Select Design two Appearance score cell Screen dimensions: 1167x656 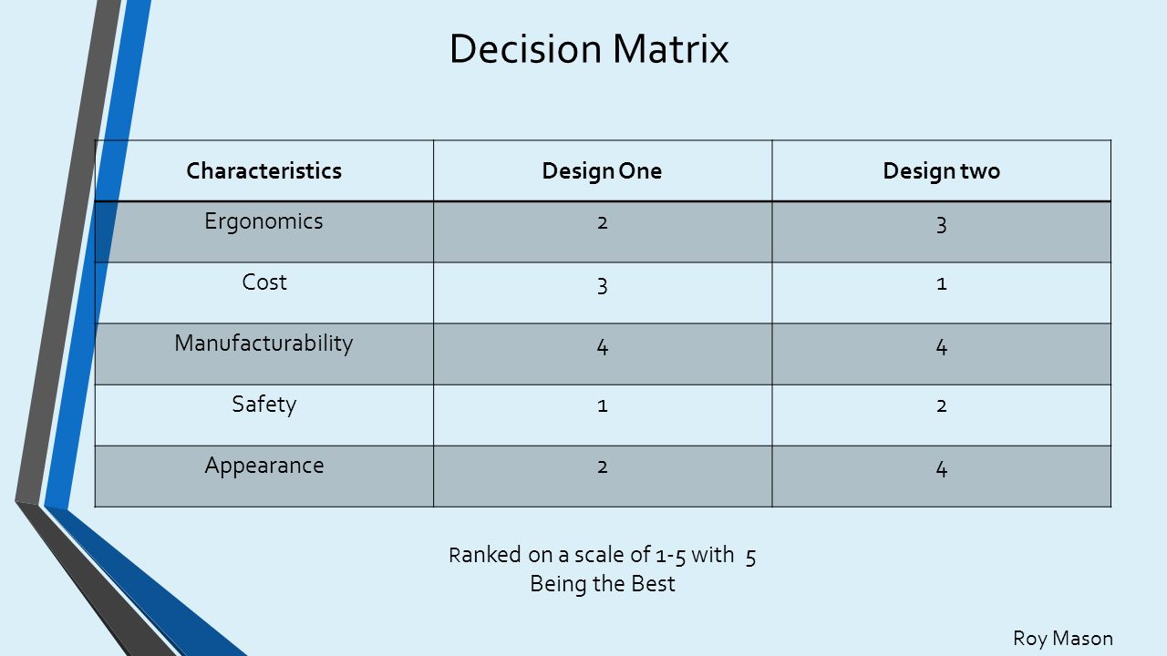point(942,477)
